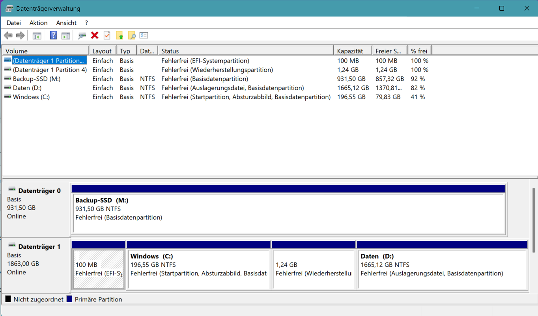Open the ? help menu
Image resolution: width=538 pixels, height=316 pixels.
pyautogui.click(x=86, y=23)
